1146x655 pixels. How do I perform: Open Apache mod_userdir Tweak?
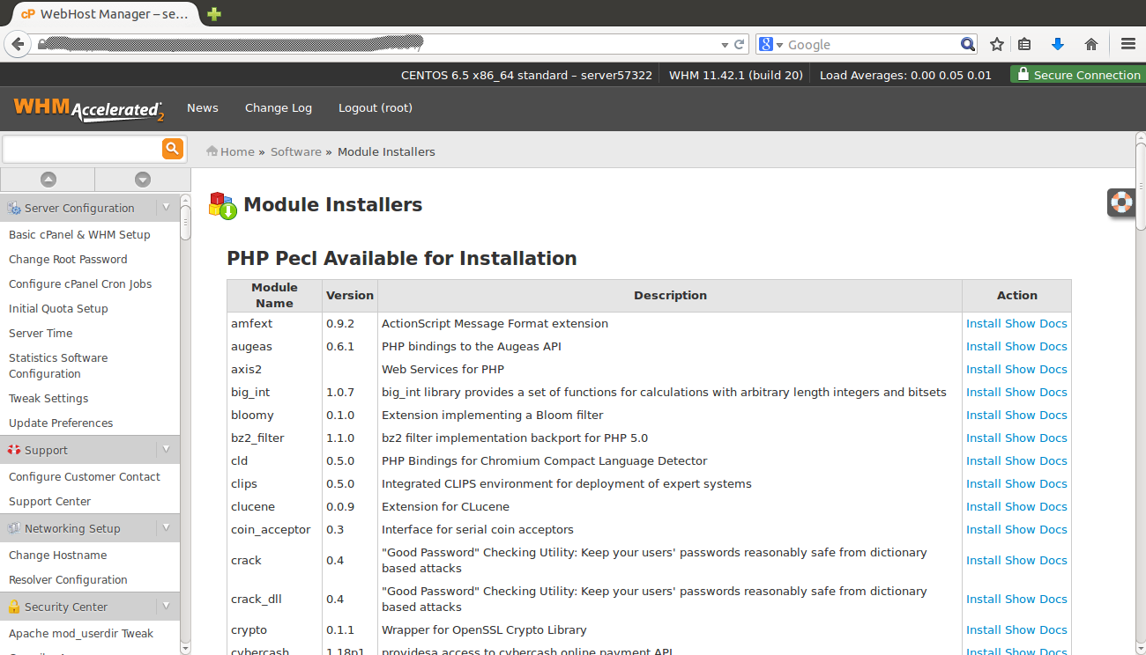point(81,633)
